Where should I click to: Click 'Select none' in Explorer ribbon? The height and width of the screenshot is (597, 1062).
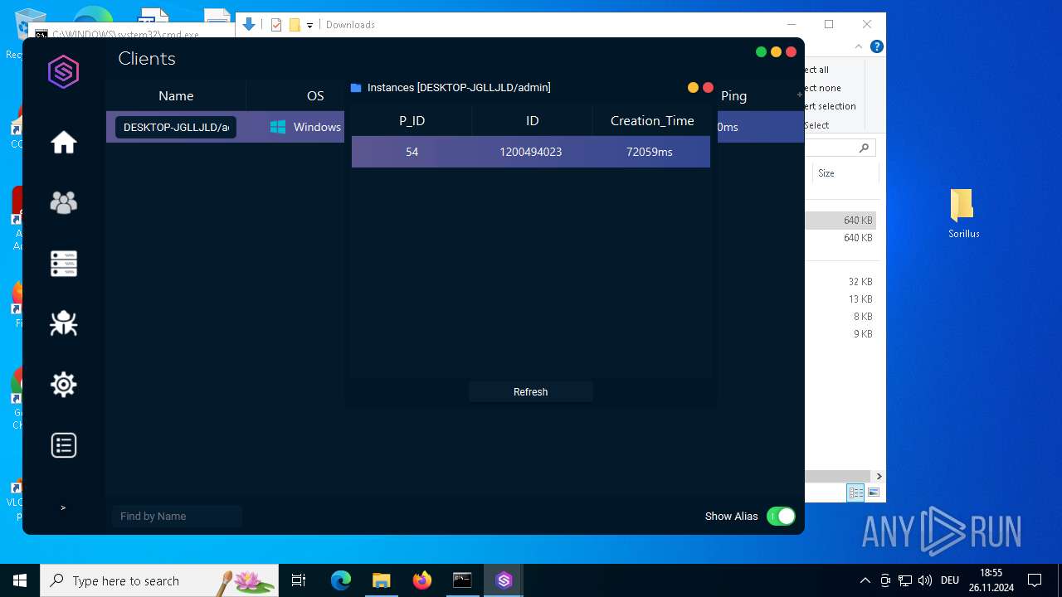click(x=823, y=88)
